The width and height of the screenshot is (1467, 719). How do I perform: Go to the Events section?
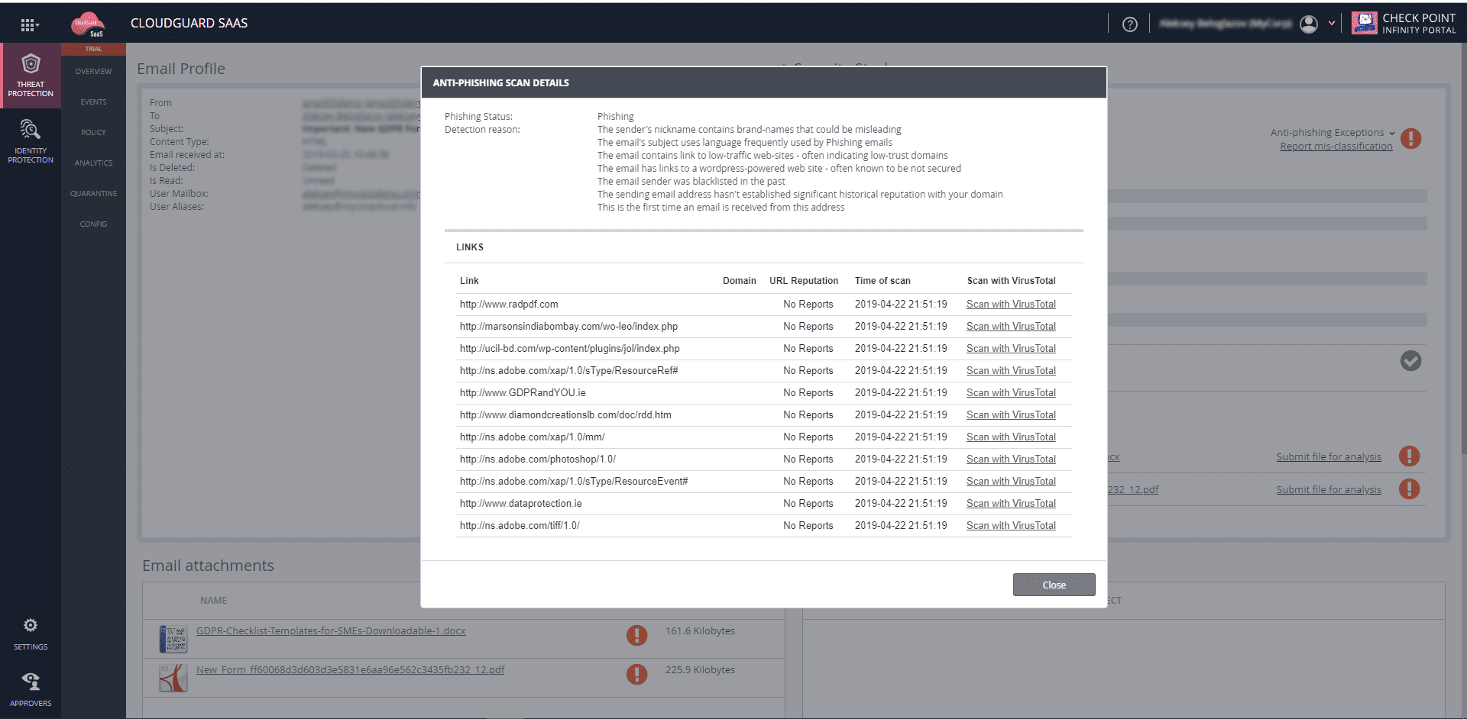93,102
